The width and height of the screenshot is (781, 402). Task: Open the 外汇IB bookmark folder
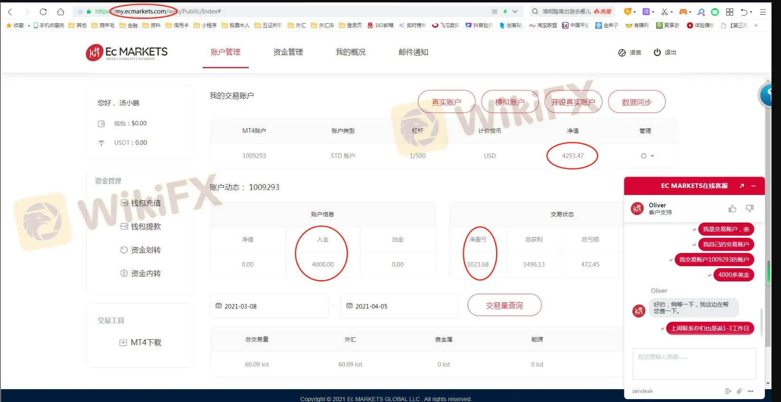coord(322,26)
